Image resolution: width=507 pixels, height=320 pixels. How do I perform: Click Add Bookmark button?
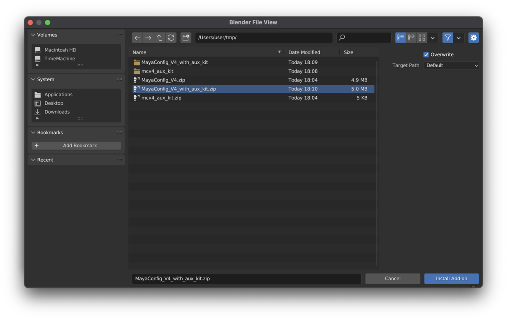tap(76, 146)
